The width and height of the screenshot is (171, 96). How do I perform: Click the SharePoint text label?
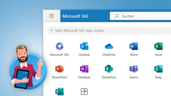tap(109, 77)
